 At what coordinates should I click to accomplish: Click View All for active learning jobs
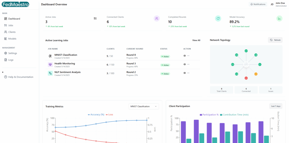[x=196, y=40]
